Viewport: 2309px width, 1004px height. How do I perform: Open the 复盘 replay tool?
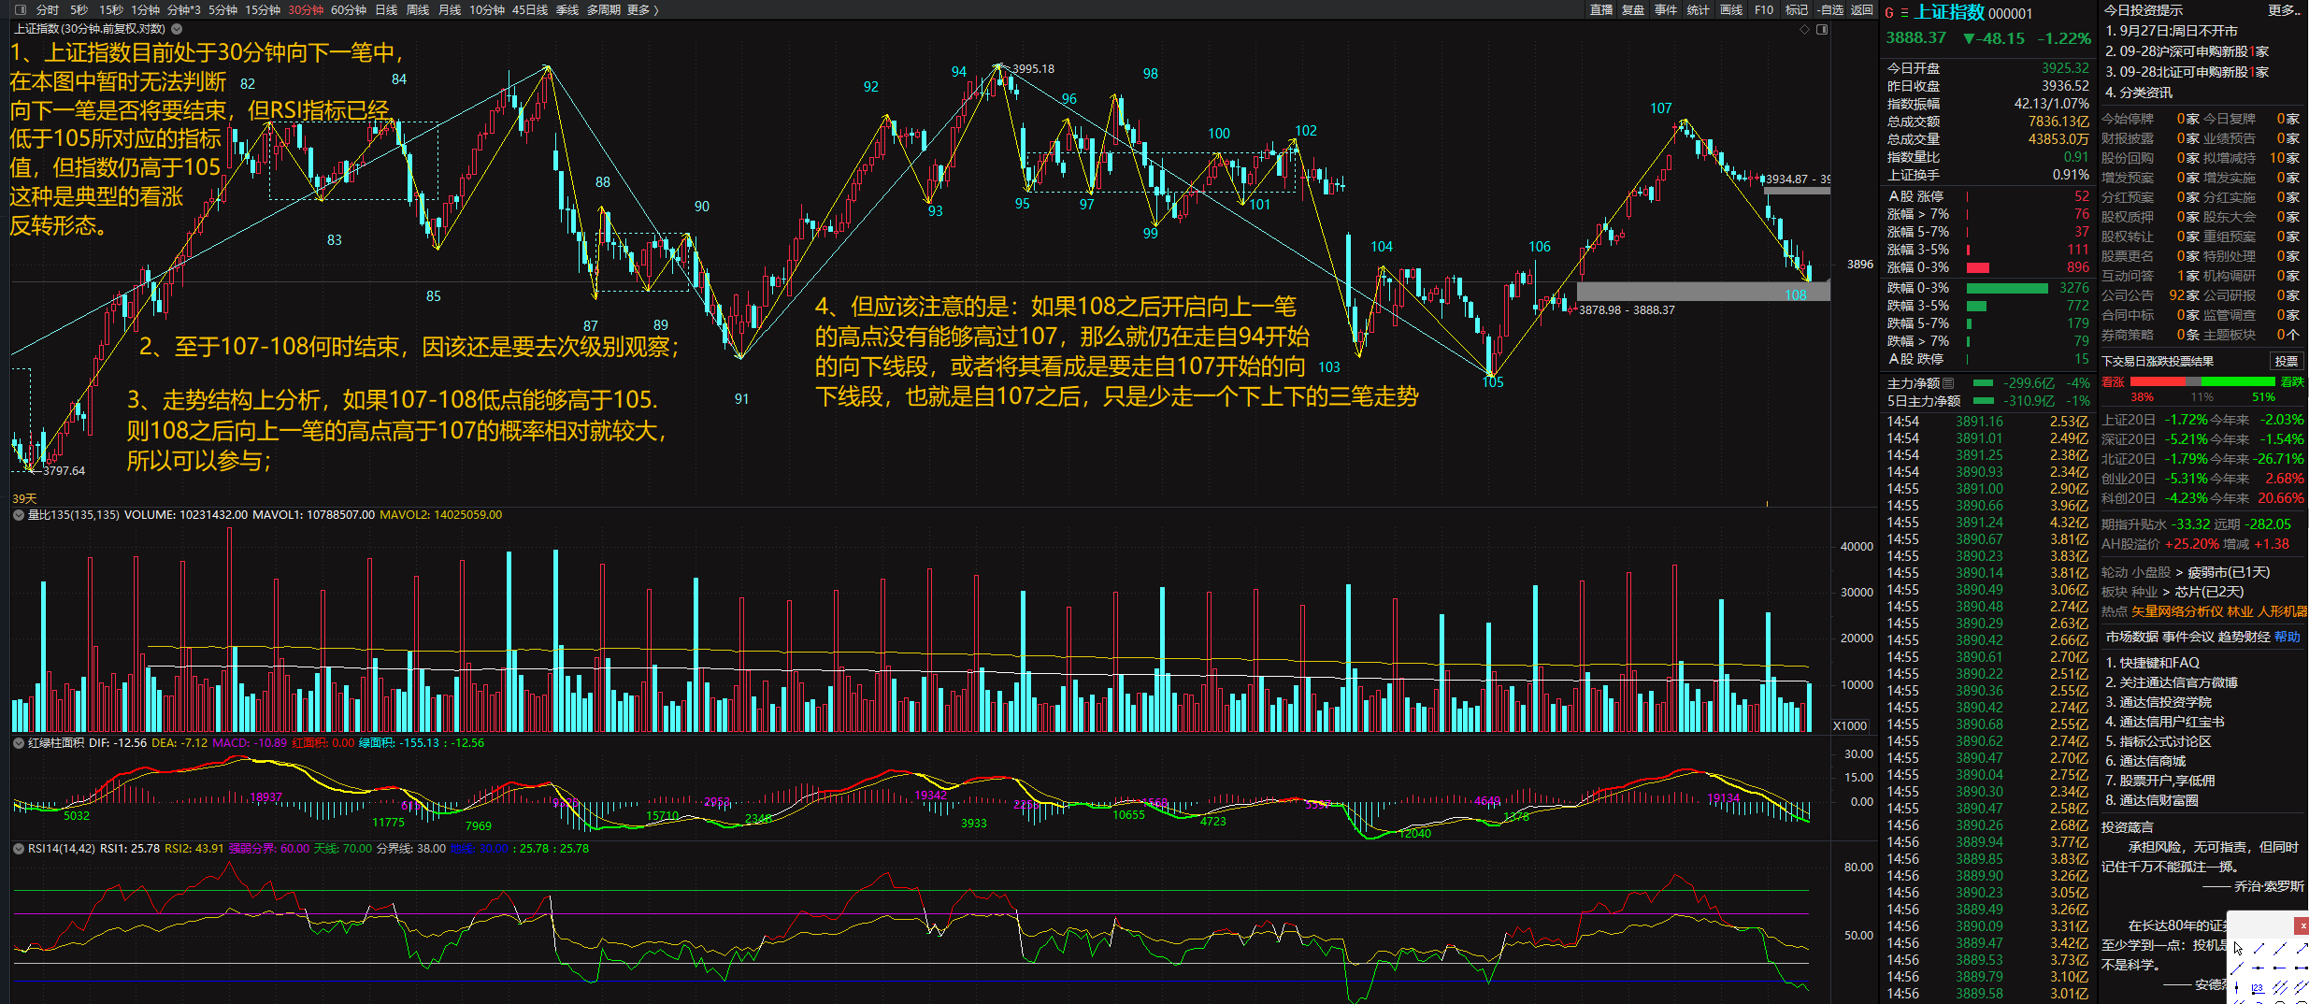[1633, 9]
